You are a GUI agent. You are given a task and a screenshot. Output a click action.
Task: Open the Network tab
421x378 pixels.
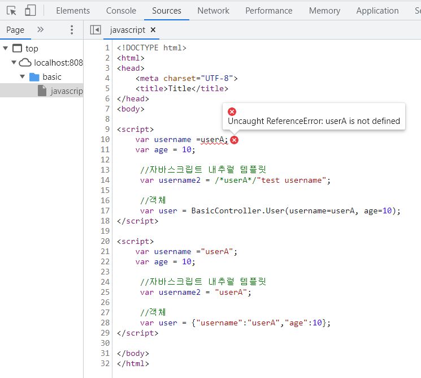(x=213, y=11)
